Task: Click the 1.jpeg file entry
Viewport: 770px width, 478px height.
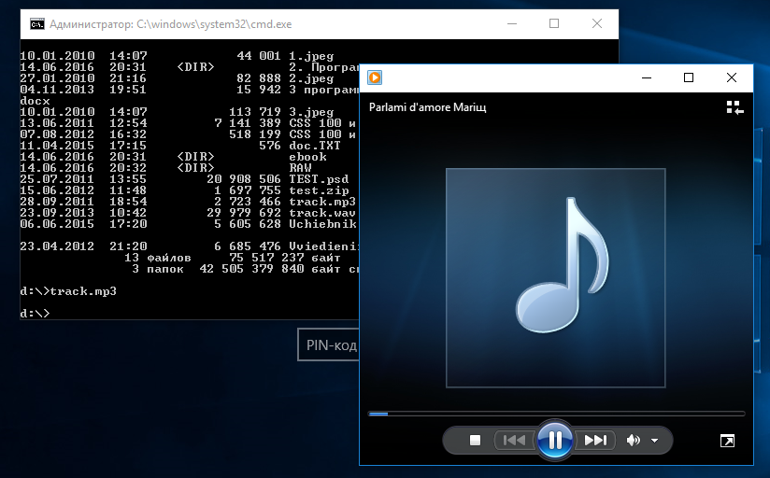Action: coord(311,56)
